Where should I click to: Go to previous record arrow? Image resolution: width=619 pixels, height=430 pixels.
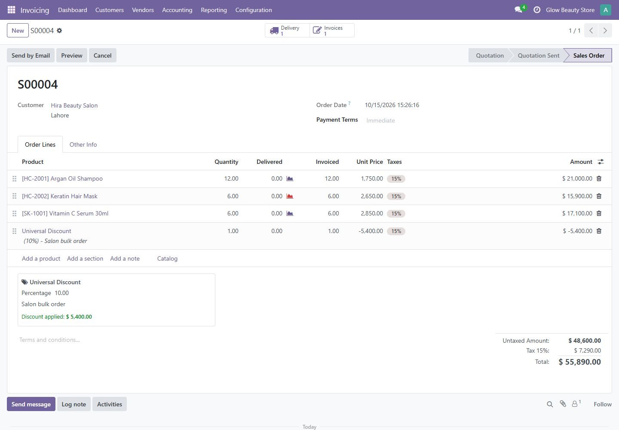pyautogui.click(x=591, y=31)
